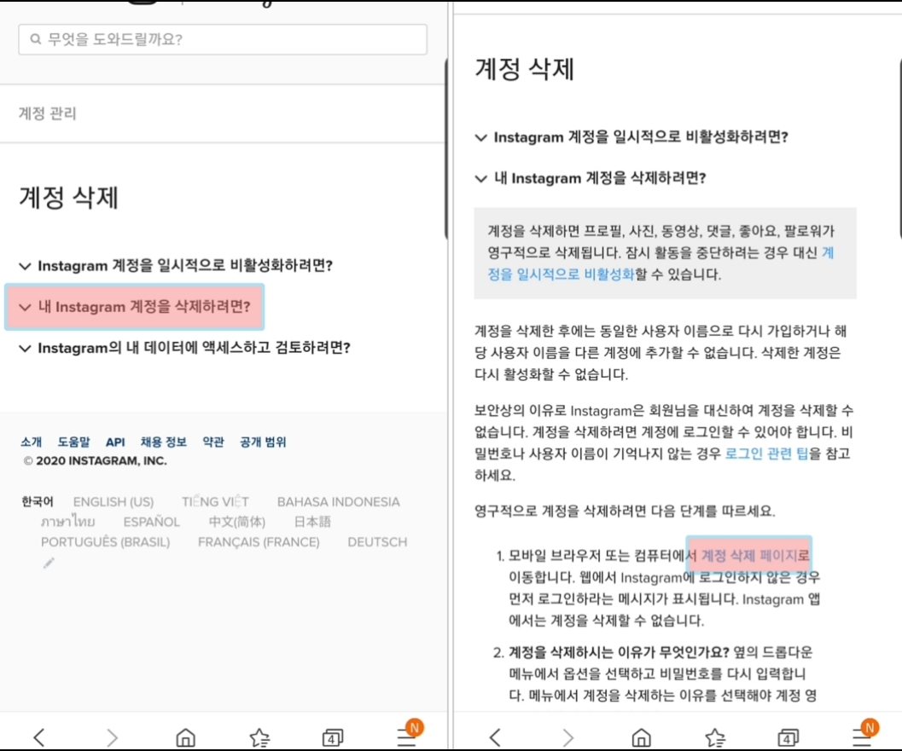Click the '© 2020 INSTAGRAM, INC.' text

96,461
